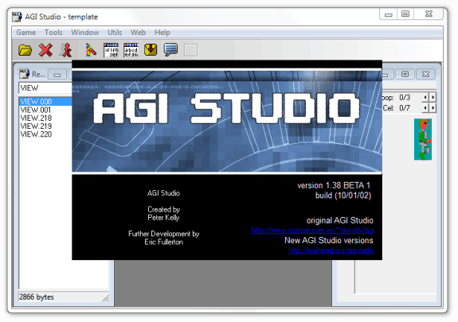Viewport: 458px width, 322px height.
Task: Go to next Cel with right arrow
Action: pos(433,108)
